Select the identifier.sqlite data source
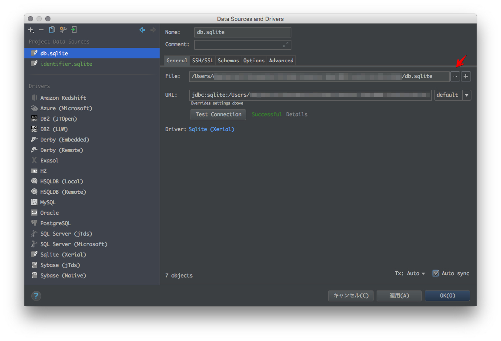 (x=92, y=64)
